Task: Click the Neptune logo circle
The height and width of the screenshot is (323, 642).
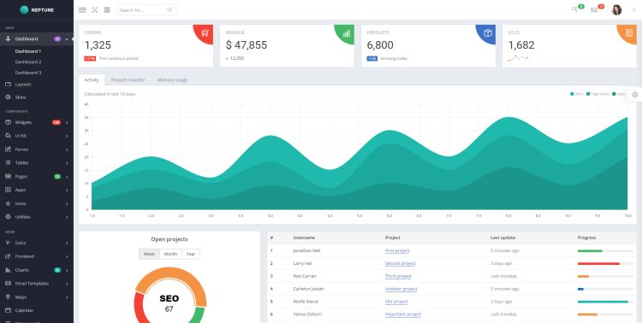Action: [x=24, y=9]
